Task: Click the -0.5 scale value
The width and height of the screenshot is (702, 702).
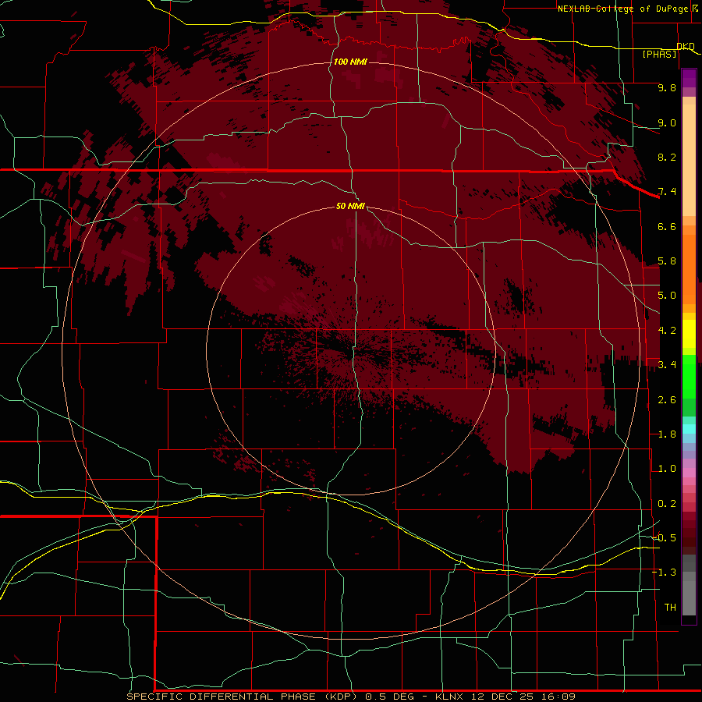Action: pos(664,538)
